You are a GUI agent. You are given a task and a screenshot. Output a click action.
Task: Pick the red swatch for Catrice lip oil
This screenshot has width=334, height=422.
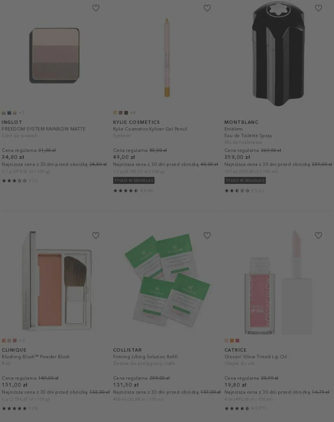pyautogui.click(x=237, y=341)
